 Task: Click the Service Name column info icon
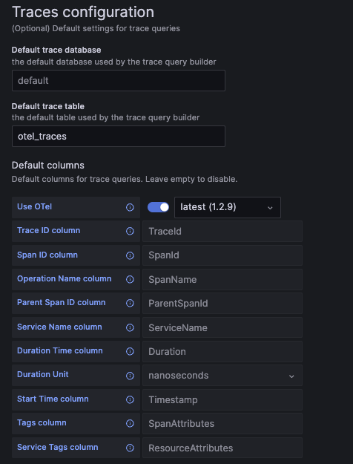[x=130, y=327]
